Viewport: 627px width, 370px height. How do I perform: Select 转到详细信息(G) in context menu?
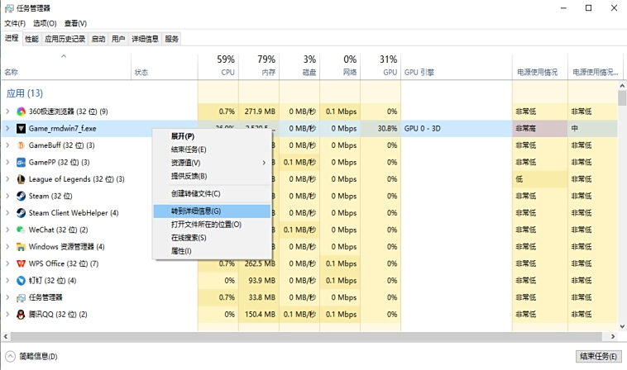pyautogui.click(x=196, y=211)
